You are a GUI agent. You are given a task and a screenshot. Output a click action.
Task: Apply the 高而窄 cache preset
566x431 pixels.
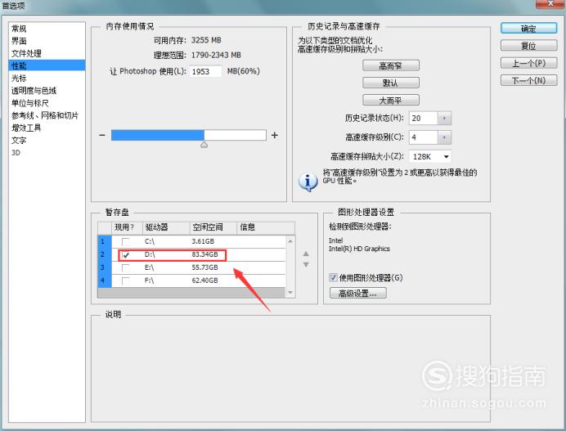click(x=391, y=65)
